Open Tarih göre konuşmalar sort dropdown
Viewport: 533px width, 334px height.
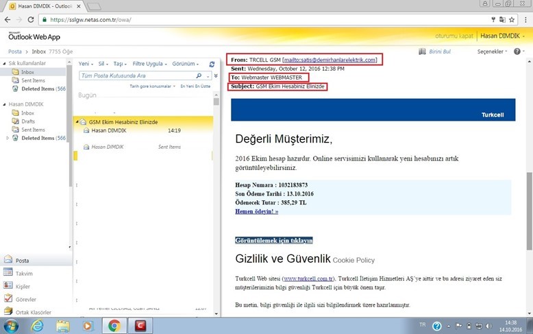click(152, 86)
